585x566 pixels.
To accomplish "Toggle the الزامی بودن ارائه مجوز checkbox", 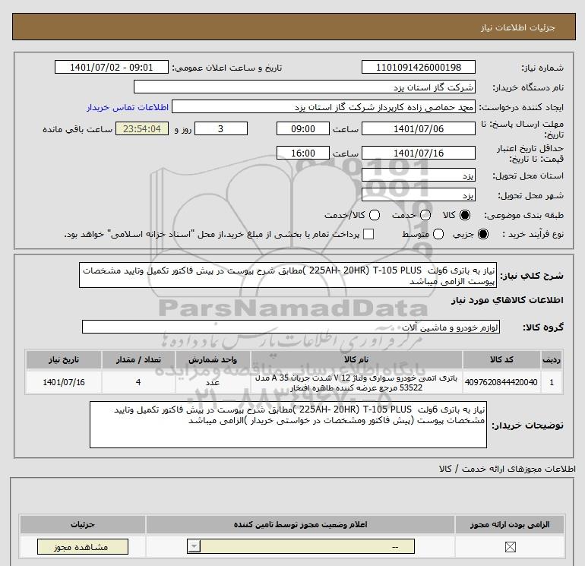I will (x=510, y=547).
